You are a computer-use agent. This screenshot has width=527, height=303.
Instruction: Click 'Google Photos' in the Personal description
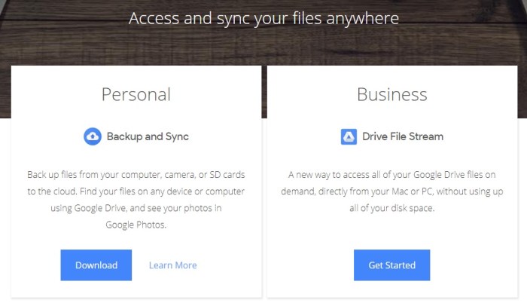click(136, 225)
